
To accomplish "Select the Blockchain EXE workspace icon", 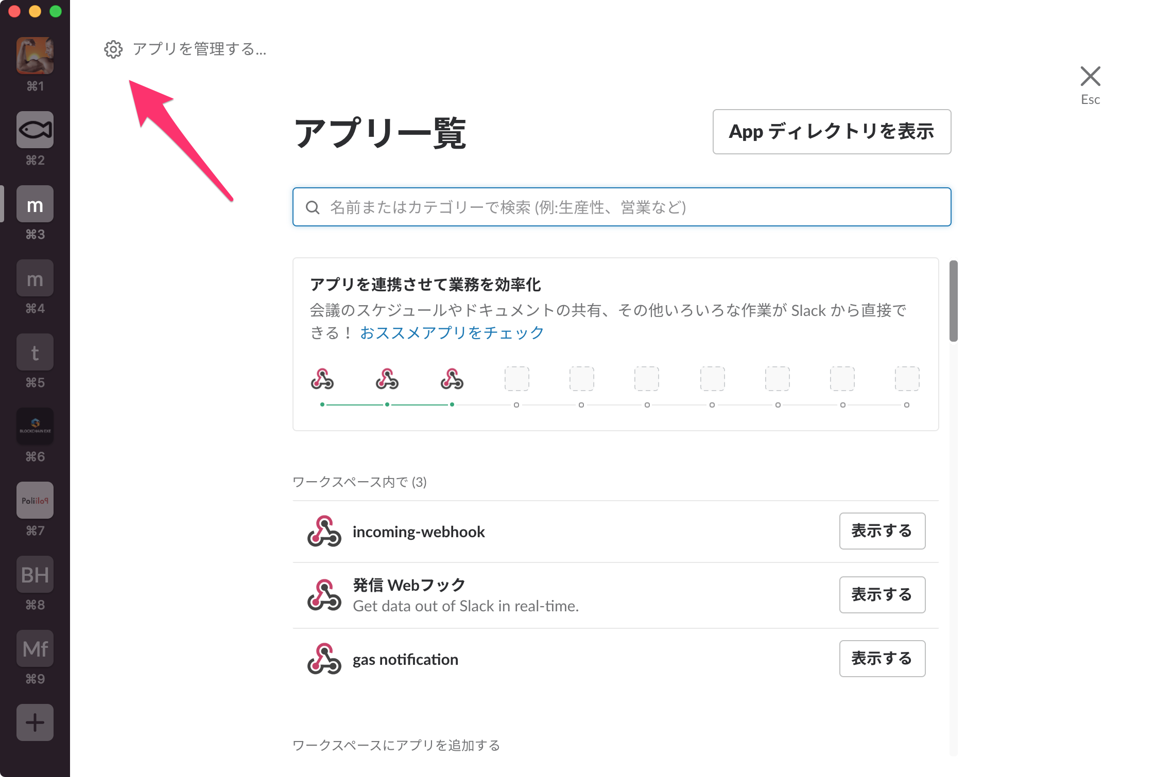I will click(35, 427).
